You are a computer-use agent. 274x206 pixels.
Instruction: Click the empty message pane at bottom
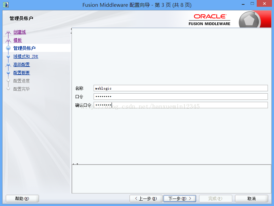(x=172, y=179)
